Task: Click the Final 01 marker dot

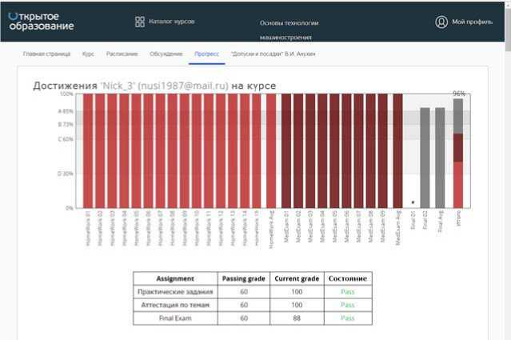Action: point(413,202)
